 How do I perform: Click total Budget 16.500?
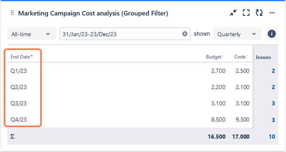tap(217, 137)
